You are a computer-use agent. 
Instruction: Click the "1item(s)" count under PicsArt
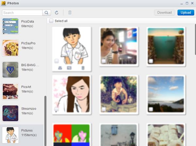[27, 91]
